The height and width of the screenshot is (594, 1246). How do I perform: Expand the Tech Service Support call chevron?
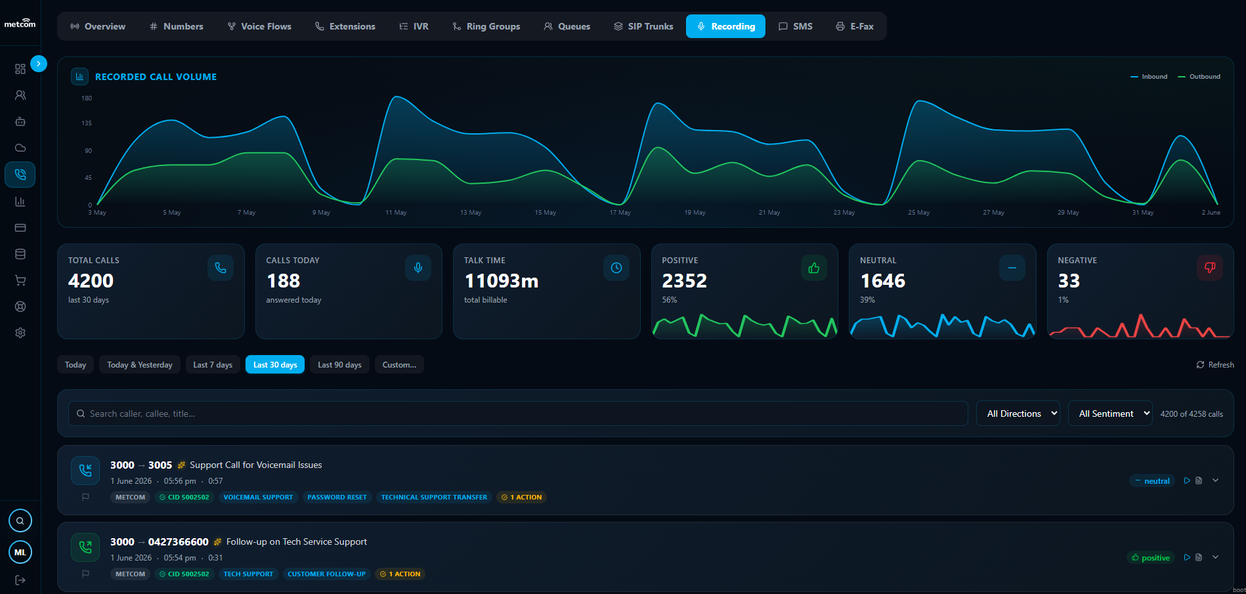click(x=1215, y=557)
